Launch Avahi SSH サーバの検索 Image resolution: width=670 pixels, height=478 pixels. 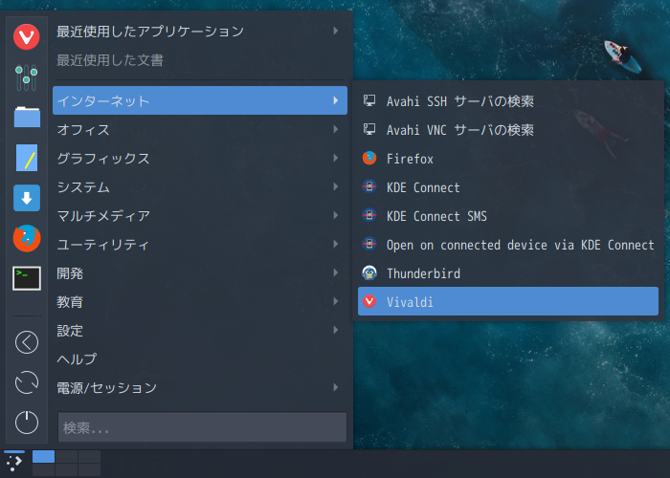click(x=508, y=100)
